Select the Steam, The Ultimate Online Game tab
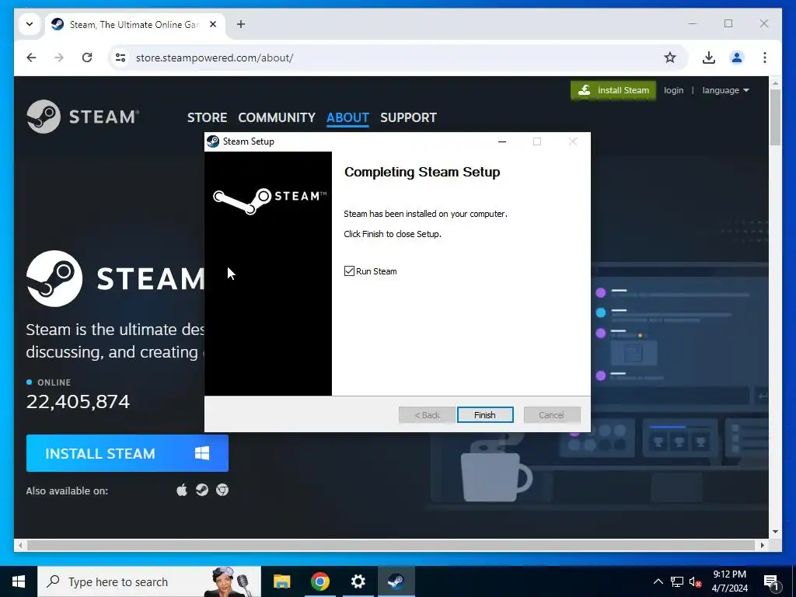The image size is (796, 597). [x=134, y=24]
